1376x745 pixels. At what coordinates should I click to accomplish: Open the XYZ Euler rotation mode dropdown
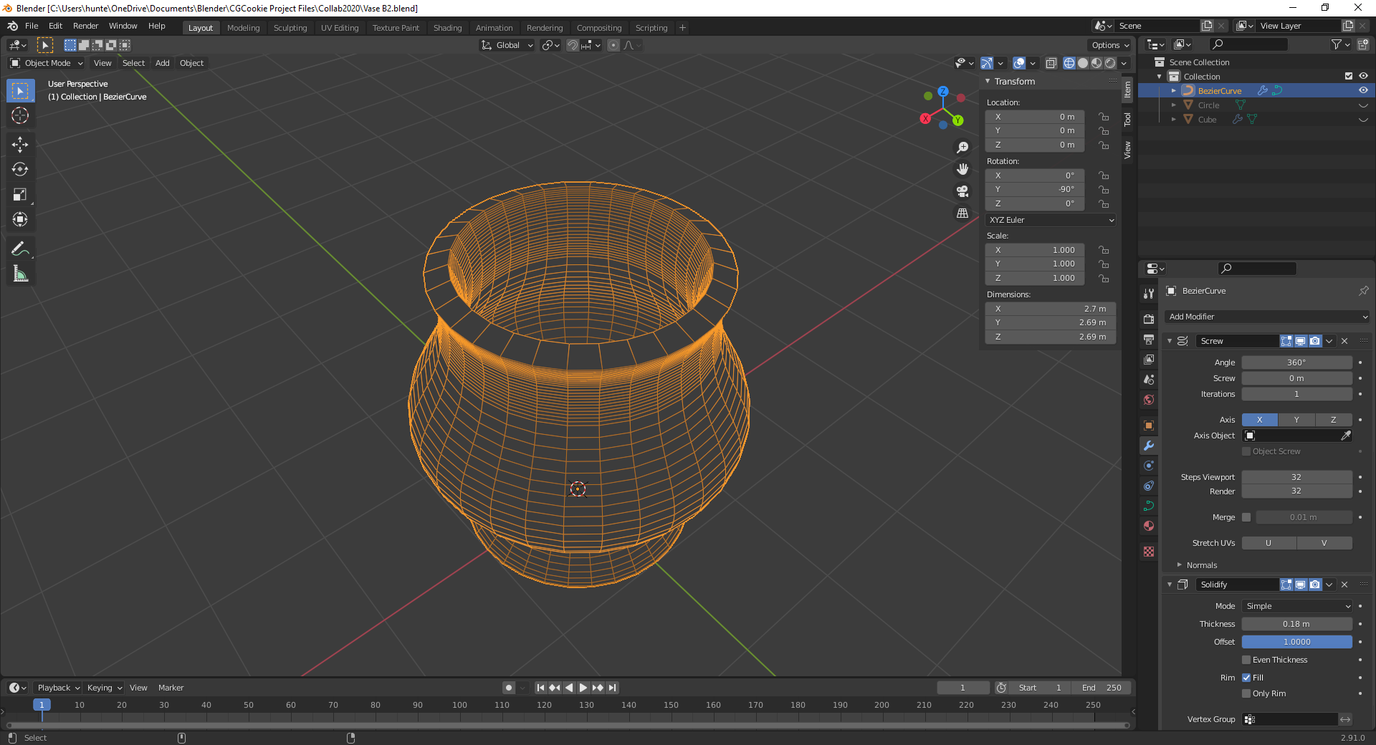(x=1051, y=220)
